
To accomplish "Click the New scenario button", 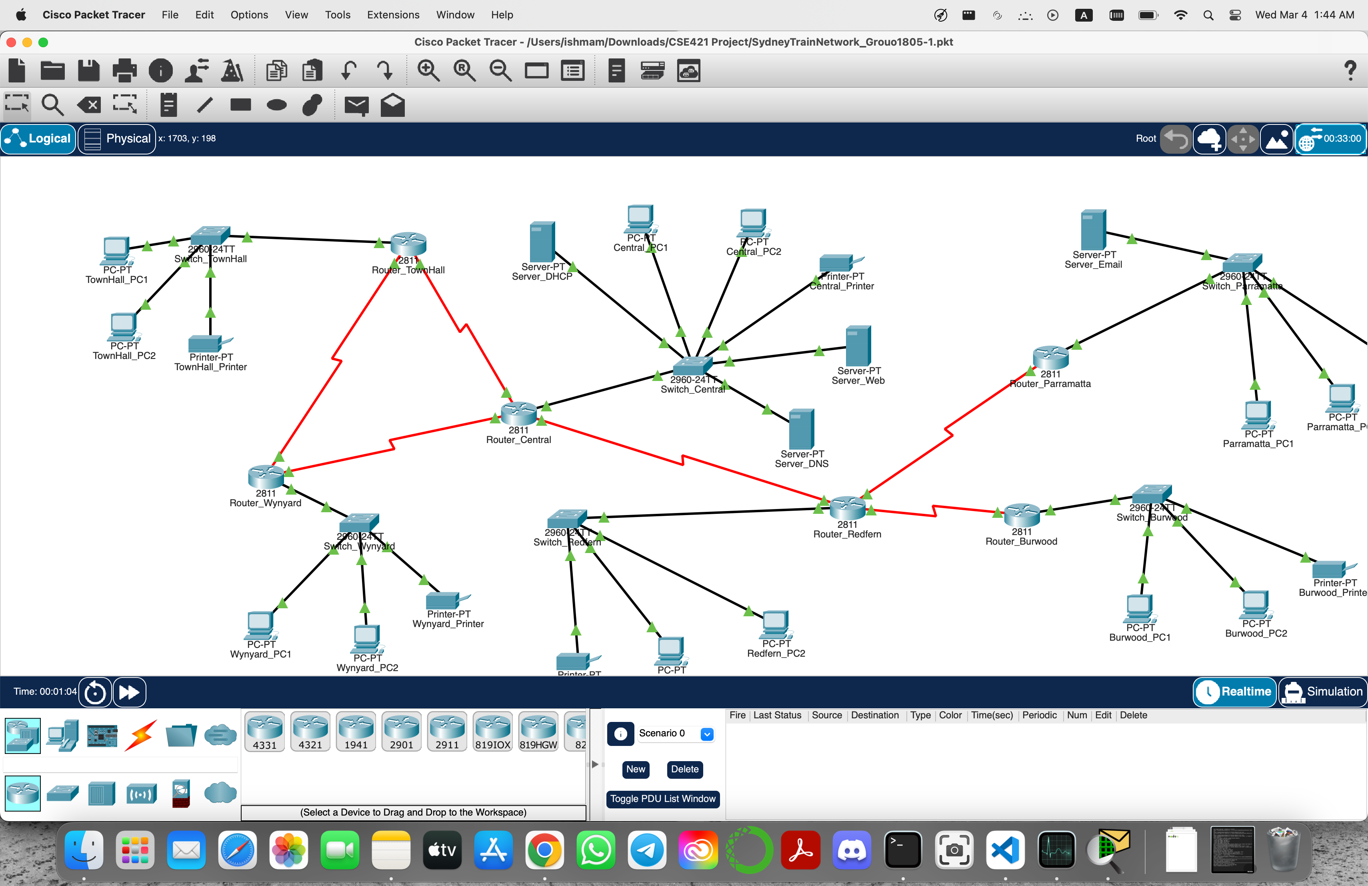I will tap(635, 769).
